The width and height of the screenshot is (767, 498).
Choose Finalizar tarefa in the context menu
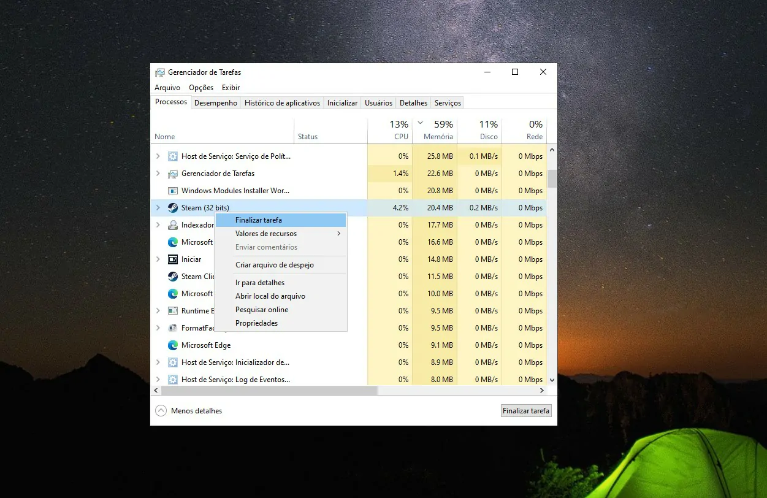[281, 220]
